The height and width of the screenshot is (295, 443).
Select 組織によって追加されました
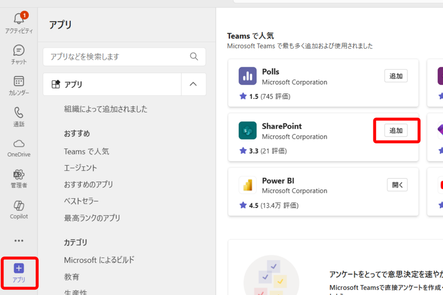[x=106, y=109]
